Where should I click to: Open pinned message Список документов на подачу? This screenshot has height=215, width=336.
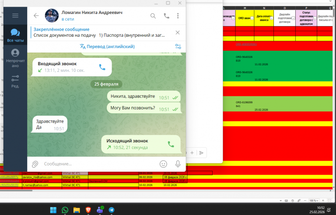tap(99, 32)
